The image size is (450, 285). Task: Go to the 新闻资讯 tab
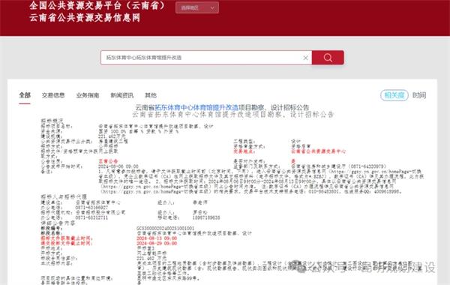pyautogui.click(x=122, y=95)
